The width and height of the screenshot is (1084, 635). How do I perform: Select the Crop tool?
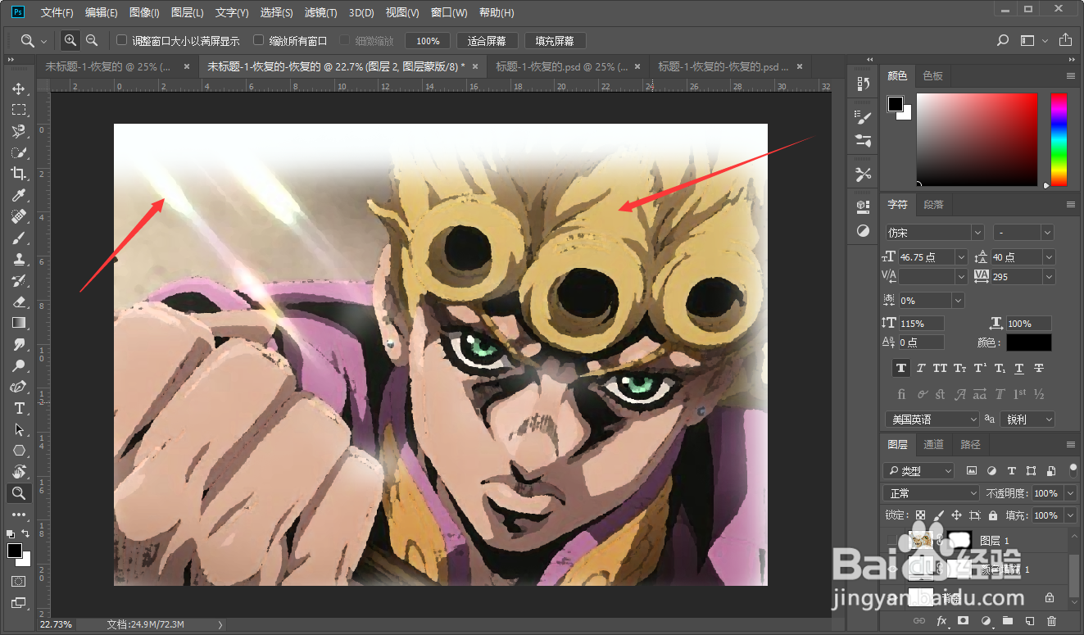18,174
